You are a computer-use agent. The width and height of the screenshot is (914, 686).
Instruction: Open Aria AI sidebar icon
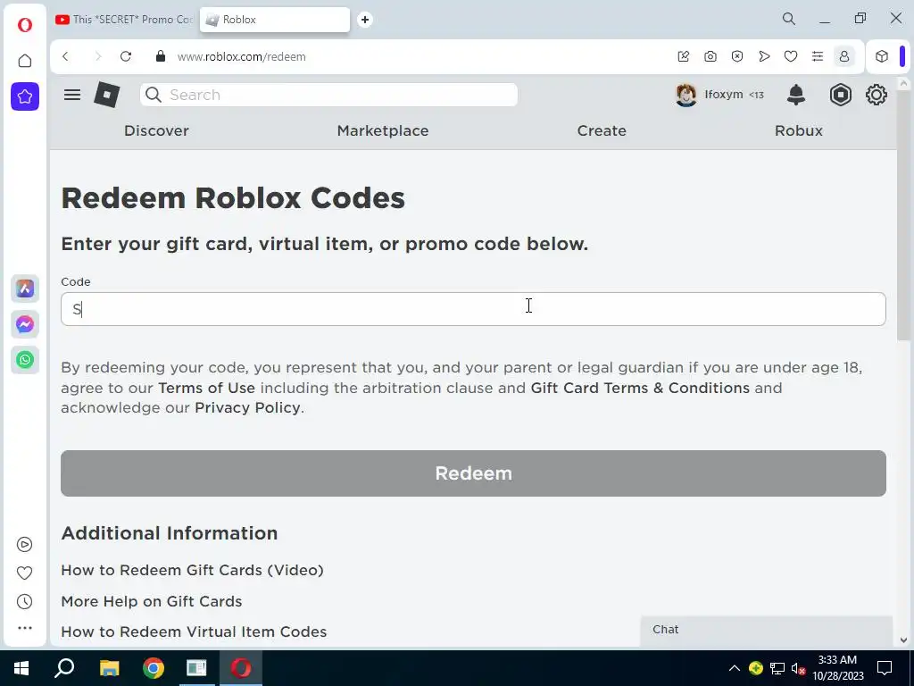(x=24, y=289)
